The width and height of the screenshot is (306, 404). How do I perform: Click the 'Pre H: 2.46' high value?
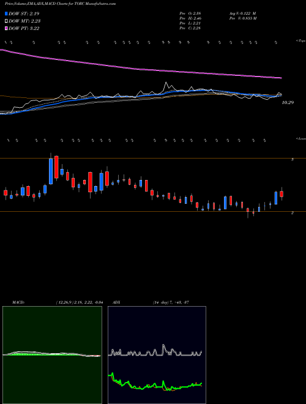191,18
